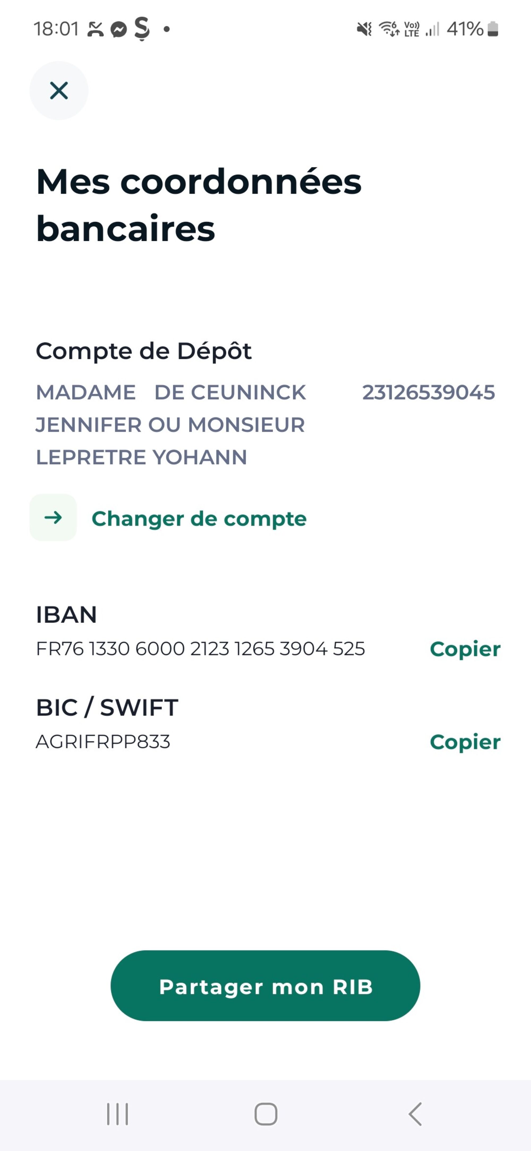Select the IBAN value text
This screenshot has width=531, height=1151.
tap(200, 649)
